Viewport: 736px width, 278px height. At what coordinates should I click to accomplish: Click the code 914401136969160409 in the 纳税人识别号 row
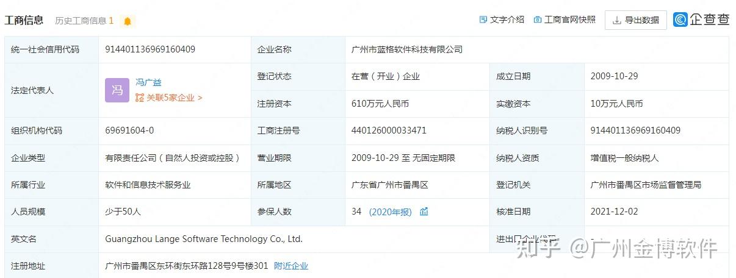635,130
